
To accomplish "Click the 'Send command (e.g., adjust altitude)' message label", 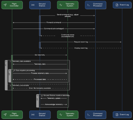I will tap(68, 15).
